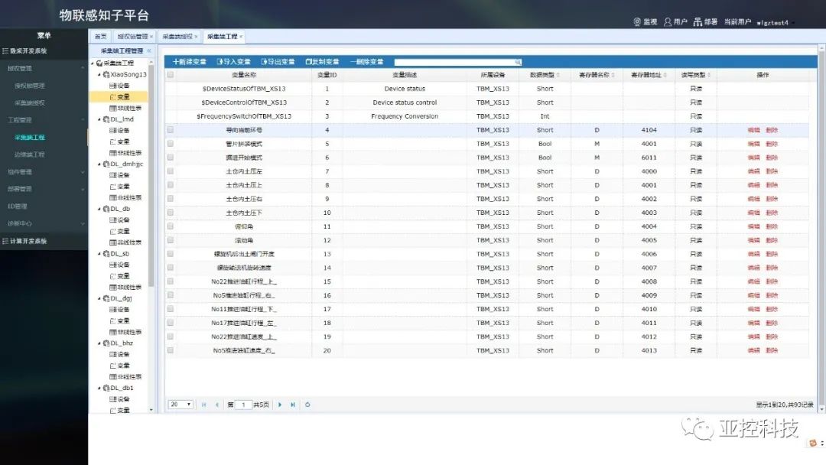
Task: Check the row with variable ID 10
Action: point(170,212)
